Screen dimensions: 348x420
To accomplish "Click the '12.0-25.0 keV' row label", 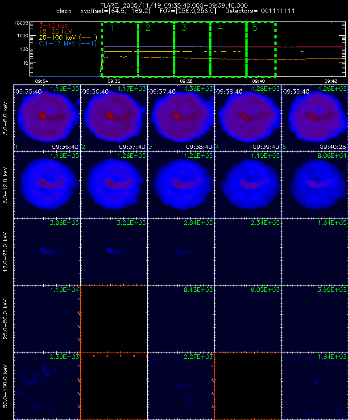I will click(5, 252).
